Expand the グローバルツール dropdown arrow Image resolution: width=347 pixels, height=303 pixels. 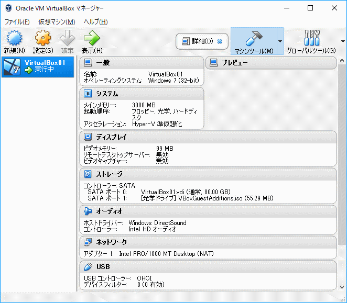tap(343, 41)
